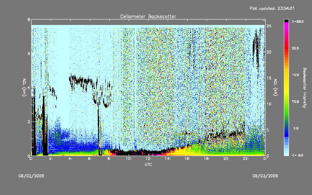
Task: Click the 'Ceilometer Backscatter' plot title
Action: 148,16
